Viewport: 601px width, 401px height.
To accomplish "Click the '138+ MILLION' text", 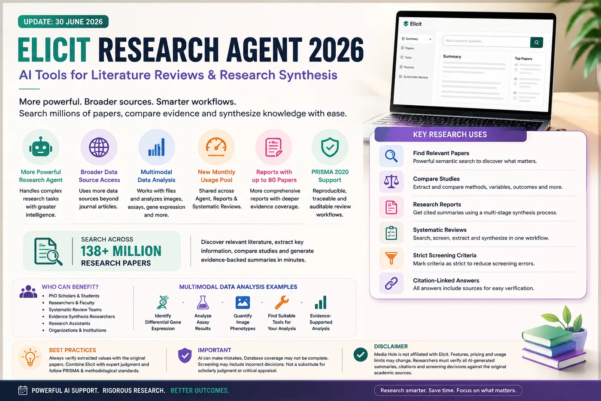I will point(121,251).
